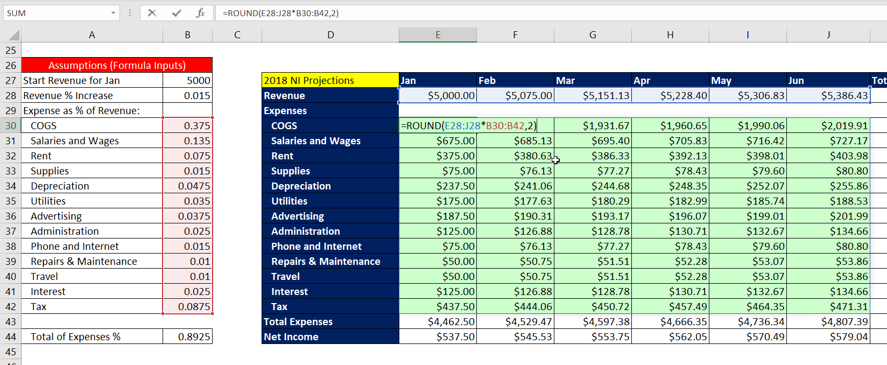Select column J header
Screen dimensions: 887x365
pyautogui.click(x=828, y=35)
